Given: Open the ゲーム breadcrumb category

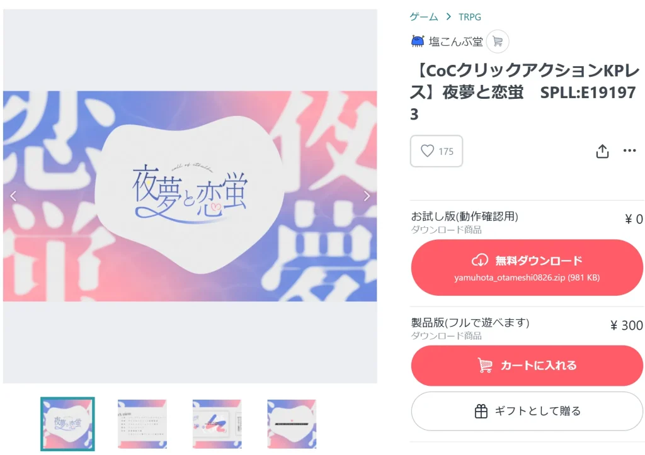Looking at the screenshot, I should pyautogui.click(x=424, y=17).
